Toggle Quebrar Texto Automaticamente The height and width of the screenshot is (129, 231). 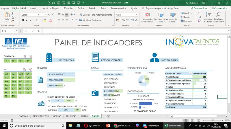coord(96,15)
